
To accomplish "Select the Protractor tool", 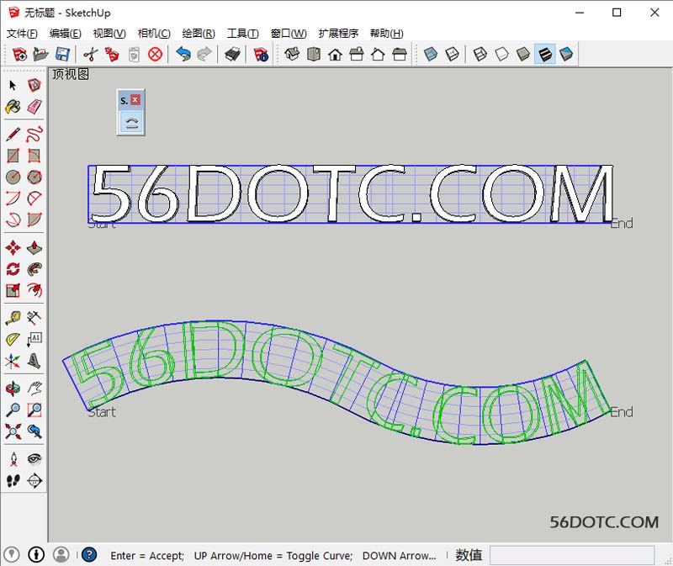I will (x=13, y=340).
